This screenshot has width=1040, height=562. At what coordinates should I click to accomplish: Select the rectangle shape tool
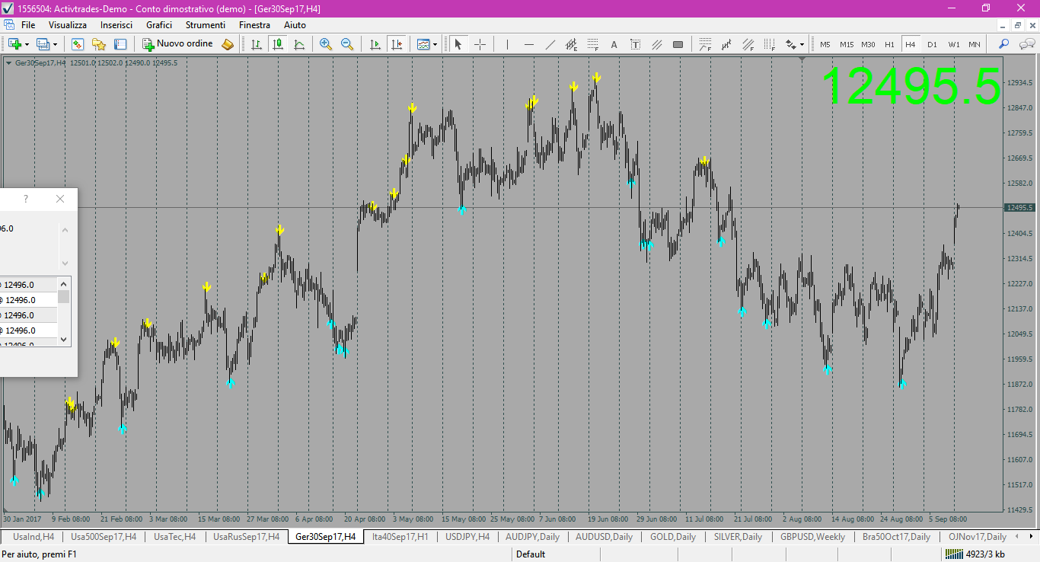click(x=678, y=44)
